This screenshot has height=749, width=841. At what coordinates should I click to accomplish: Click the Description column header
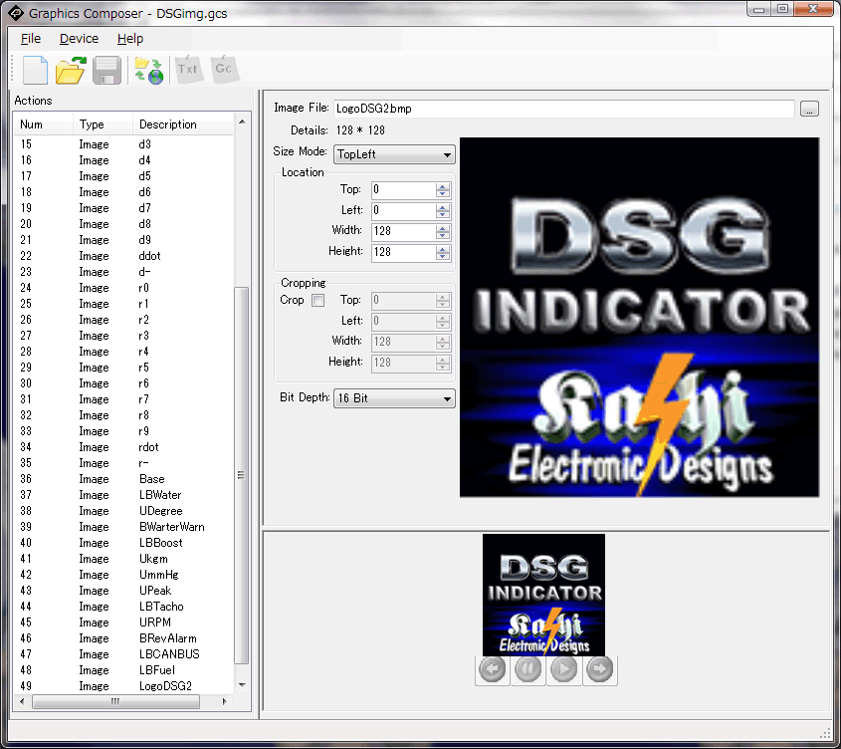point(183,125)
